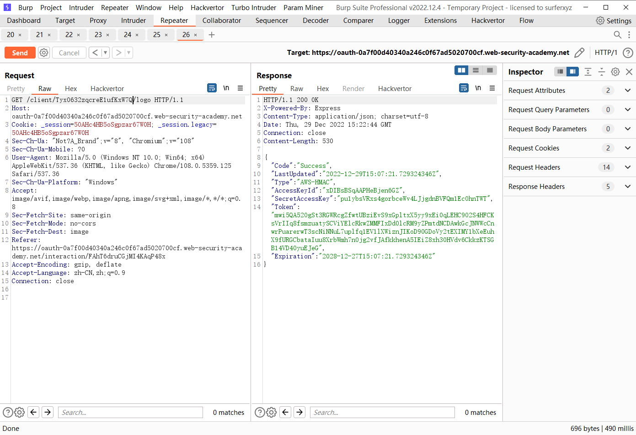
Task: Click the Send button
Action: [20, 53]
